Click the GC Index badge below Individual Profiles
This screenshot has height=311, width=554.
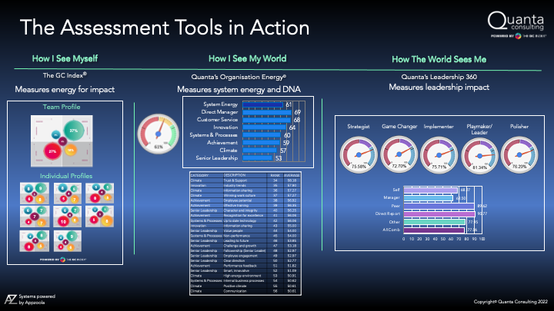[63, 260]
